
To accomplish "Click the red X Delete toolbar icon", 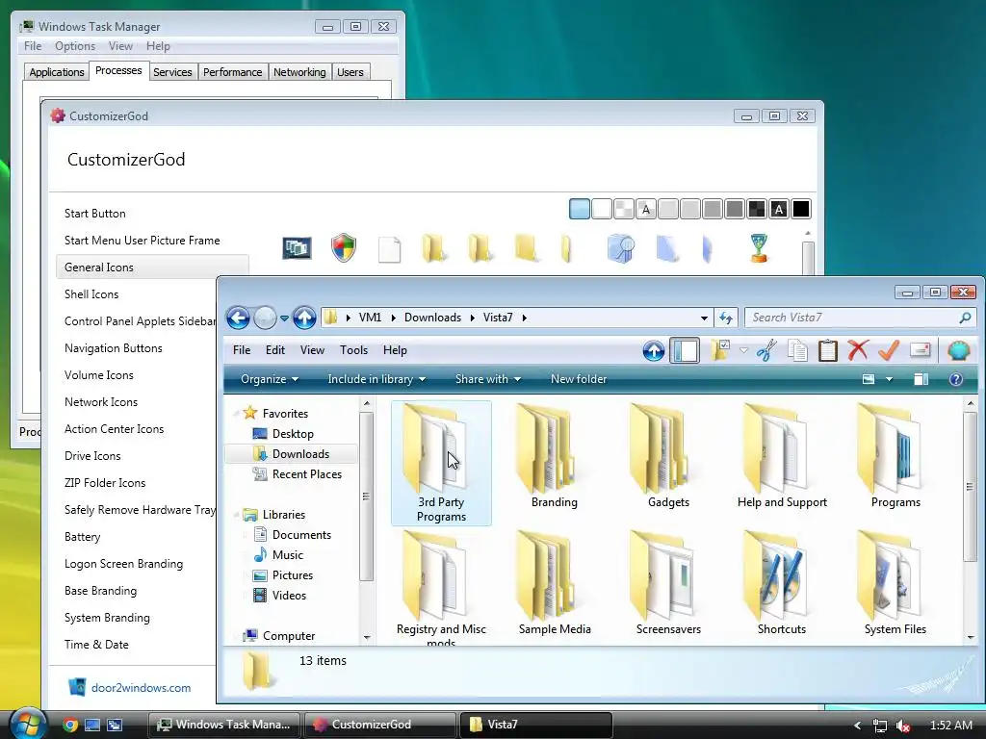I will tap(858, 350).
